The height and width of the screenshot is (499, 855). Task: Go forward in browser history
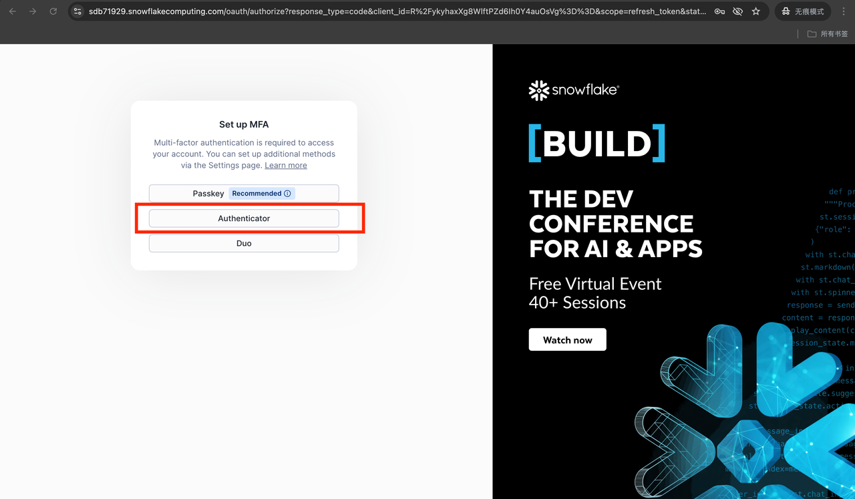pos(33,11)
